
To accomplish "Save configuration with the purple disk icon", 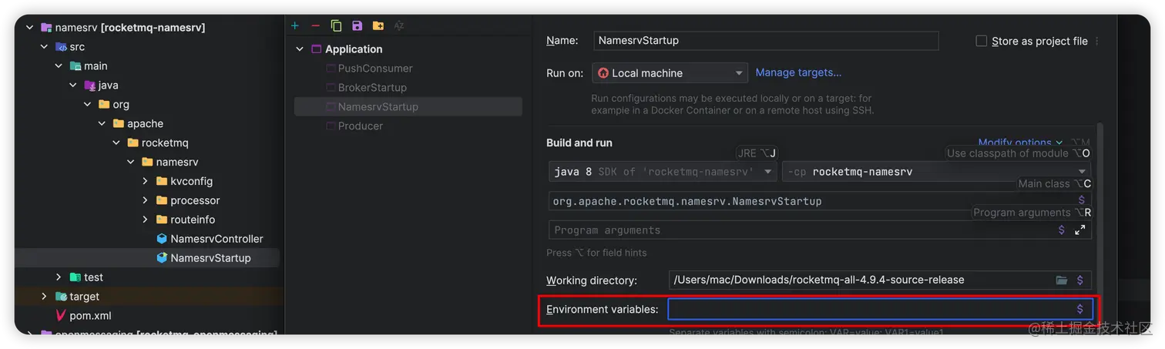I will pos(357,25).
